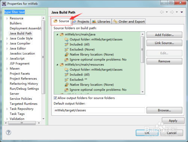Viewport: 188px width, 142px height.
Task: Switch to the Source tab
Action: click(x=61, y=21)
